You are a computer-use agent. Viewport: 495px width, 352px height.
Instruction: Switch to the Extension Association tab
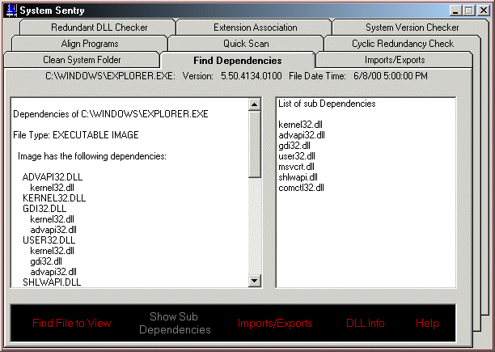click(x=255, y=27)
